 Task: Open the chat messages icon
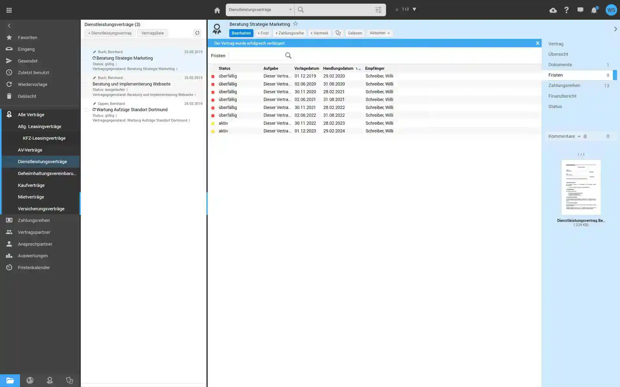[x=580, y=10]
